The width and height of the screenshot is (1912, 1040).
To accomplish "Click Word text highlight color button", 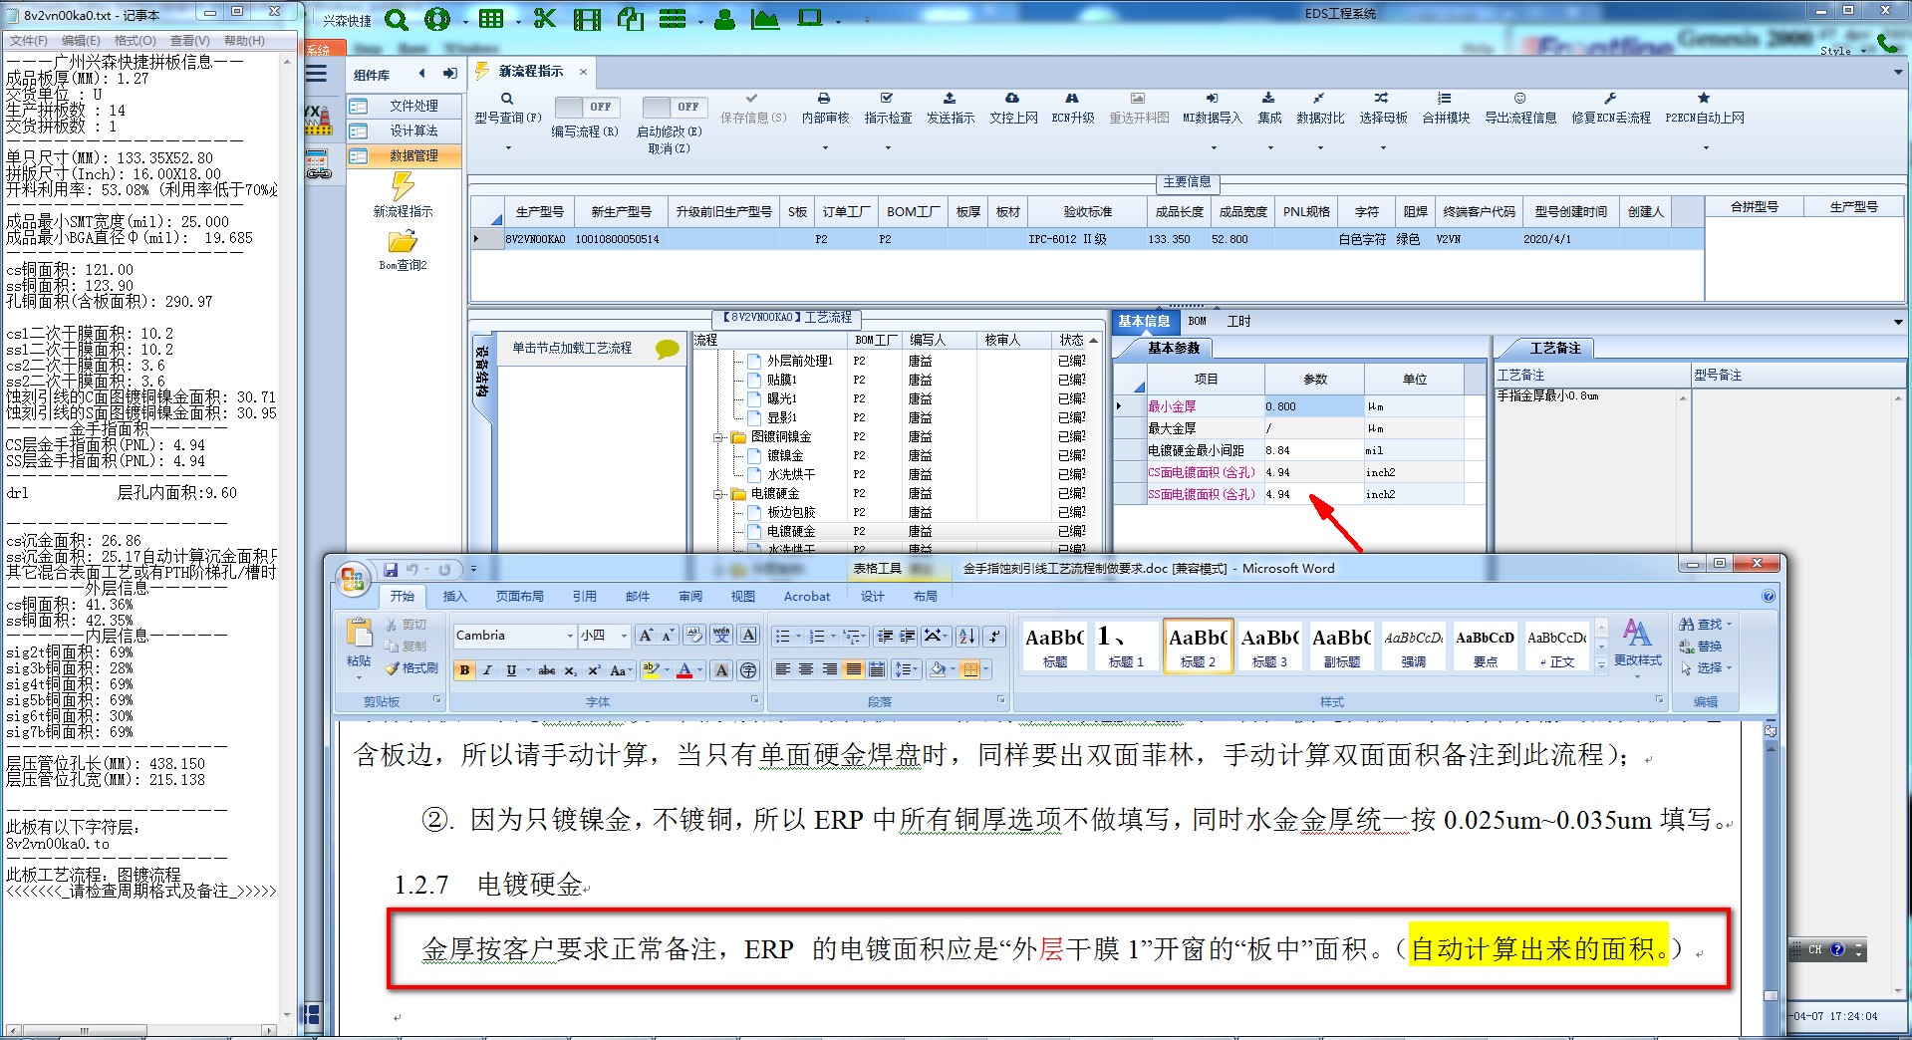I will (651, 670).
